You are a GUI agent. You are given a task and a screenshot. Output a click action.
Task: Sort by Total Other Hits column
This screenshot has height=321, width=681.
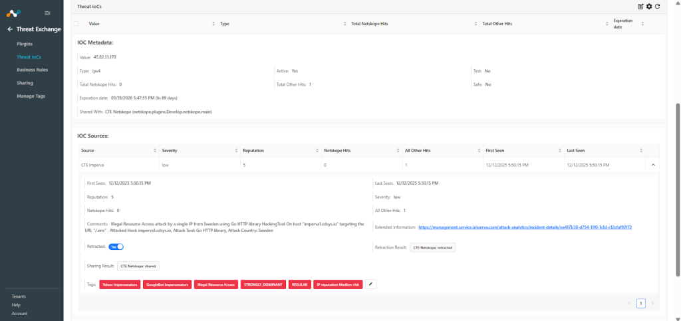coord(608,23)
